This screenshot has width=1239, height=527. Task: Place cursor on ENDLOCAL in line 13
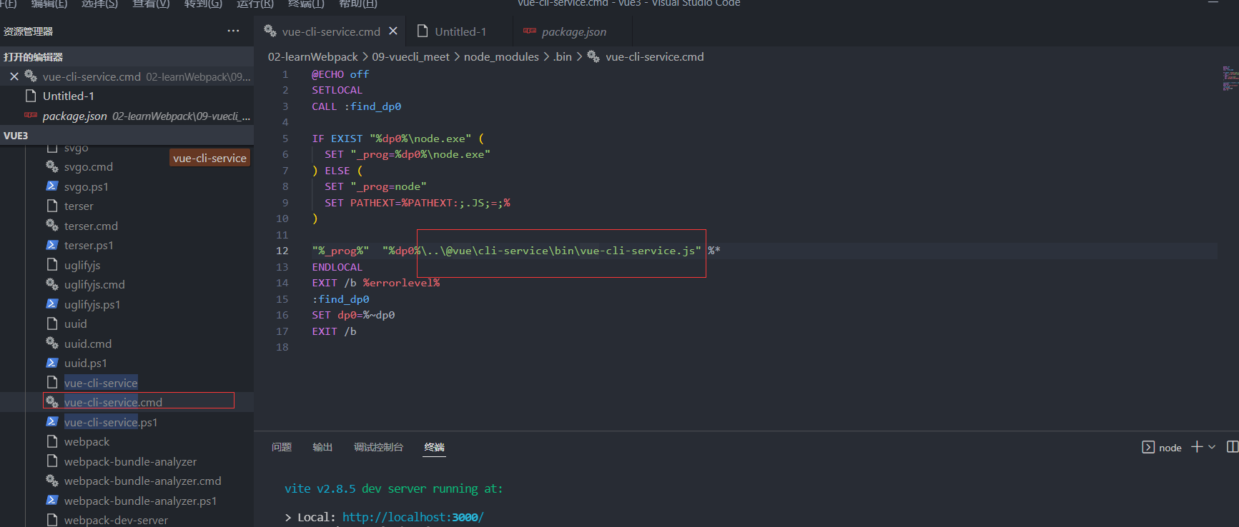337,267
